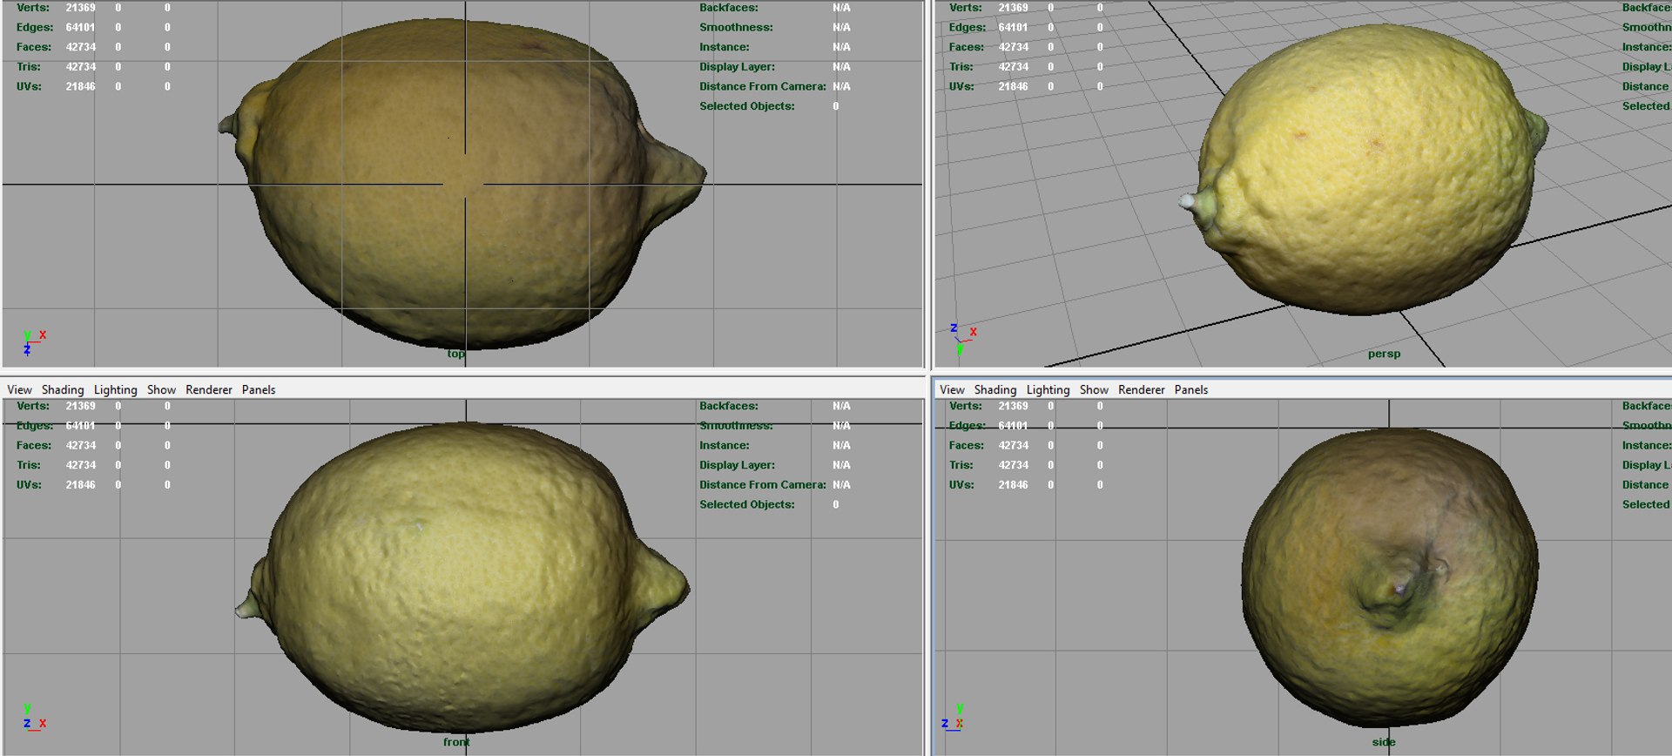Viewport: 1672px width, 756px height.
Task: Open the Lighting menu above the front view
Action: [x=116, y=389]
